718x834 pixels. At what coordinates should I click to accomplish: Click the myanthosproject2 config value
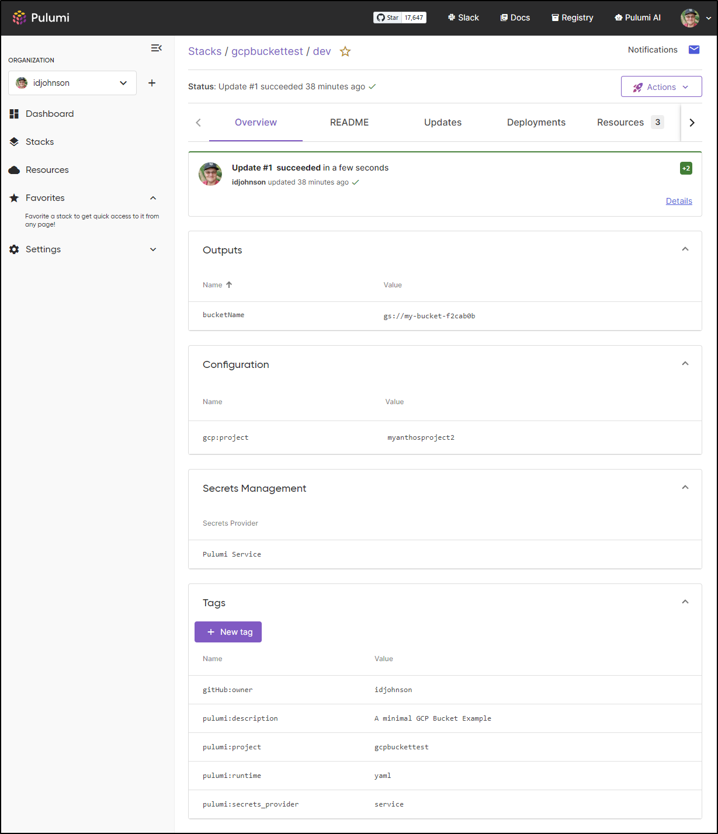421,437
